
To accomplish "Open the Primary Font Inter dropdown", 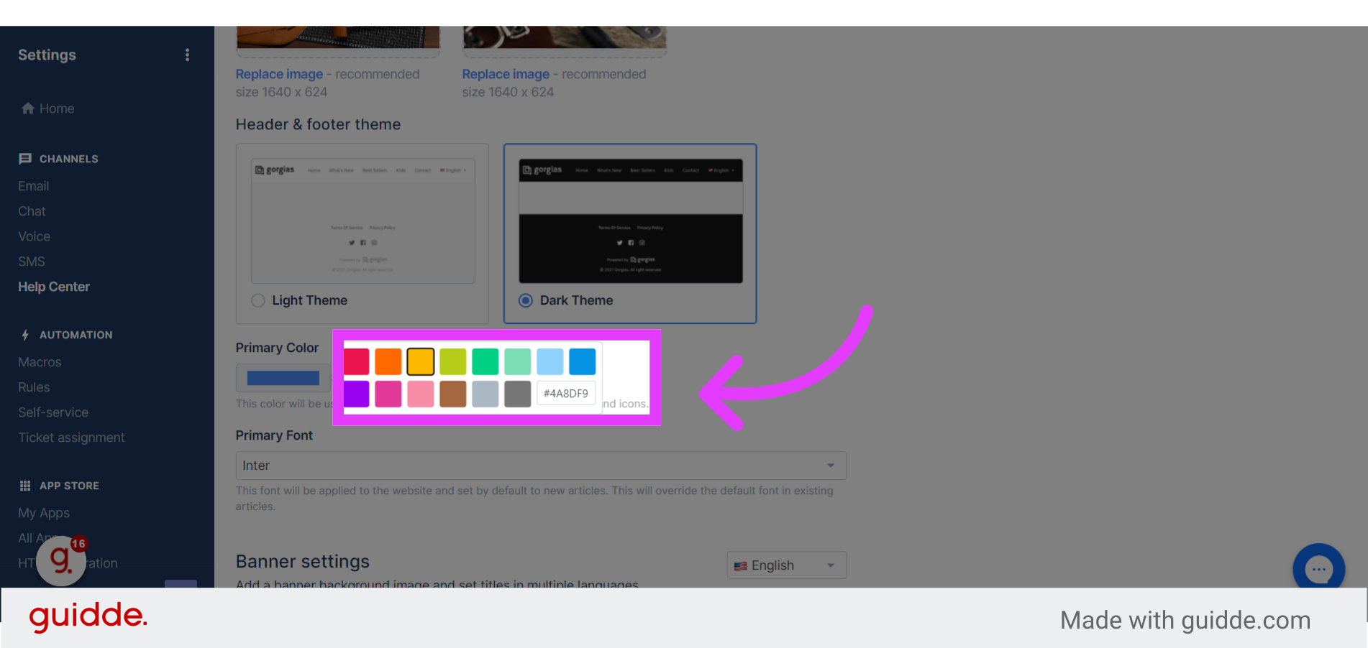I will (541, 466).
